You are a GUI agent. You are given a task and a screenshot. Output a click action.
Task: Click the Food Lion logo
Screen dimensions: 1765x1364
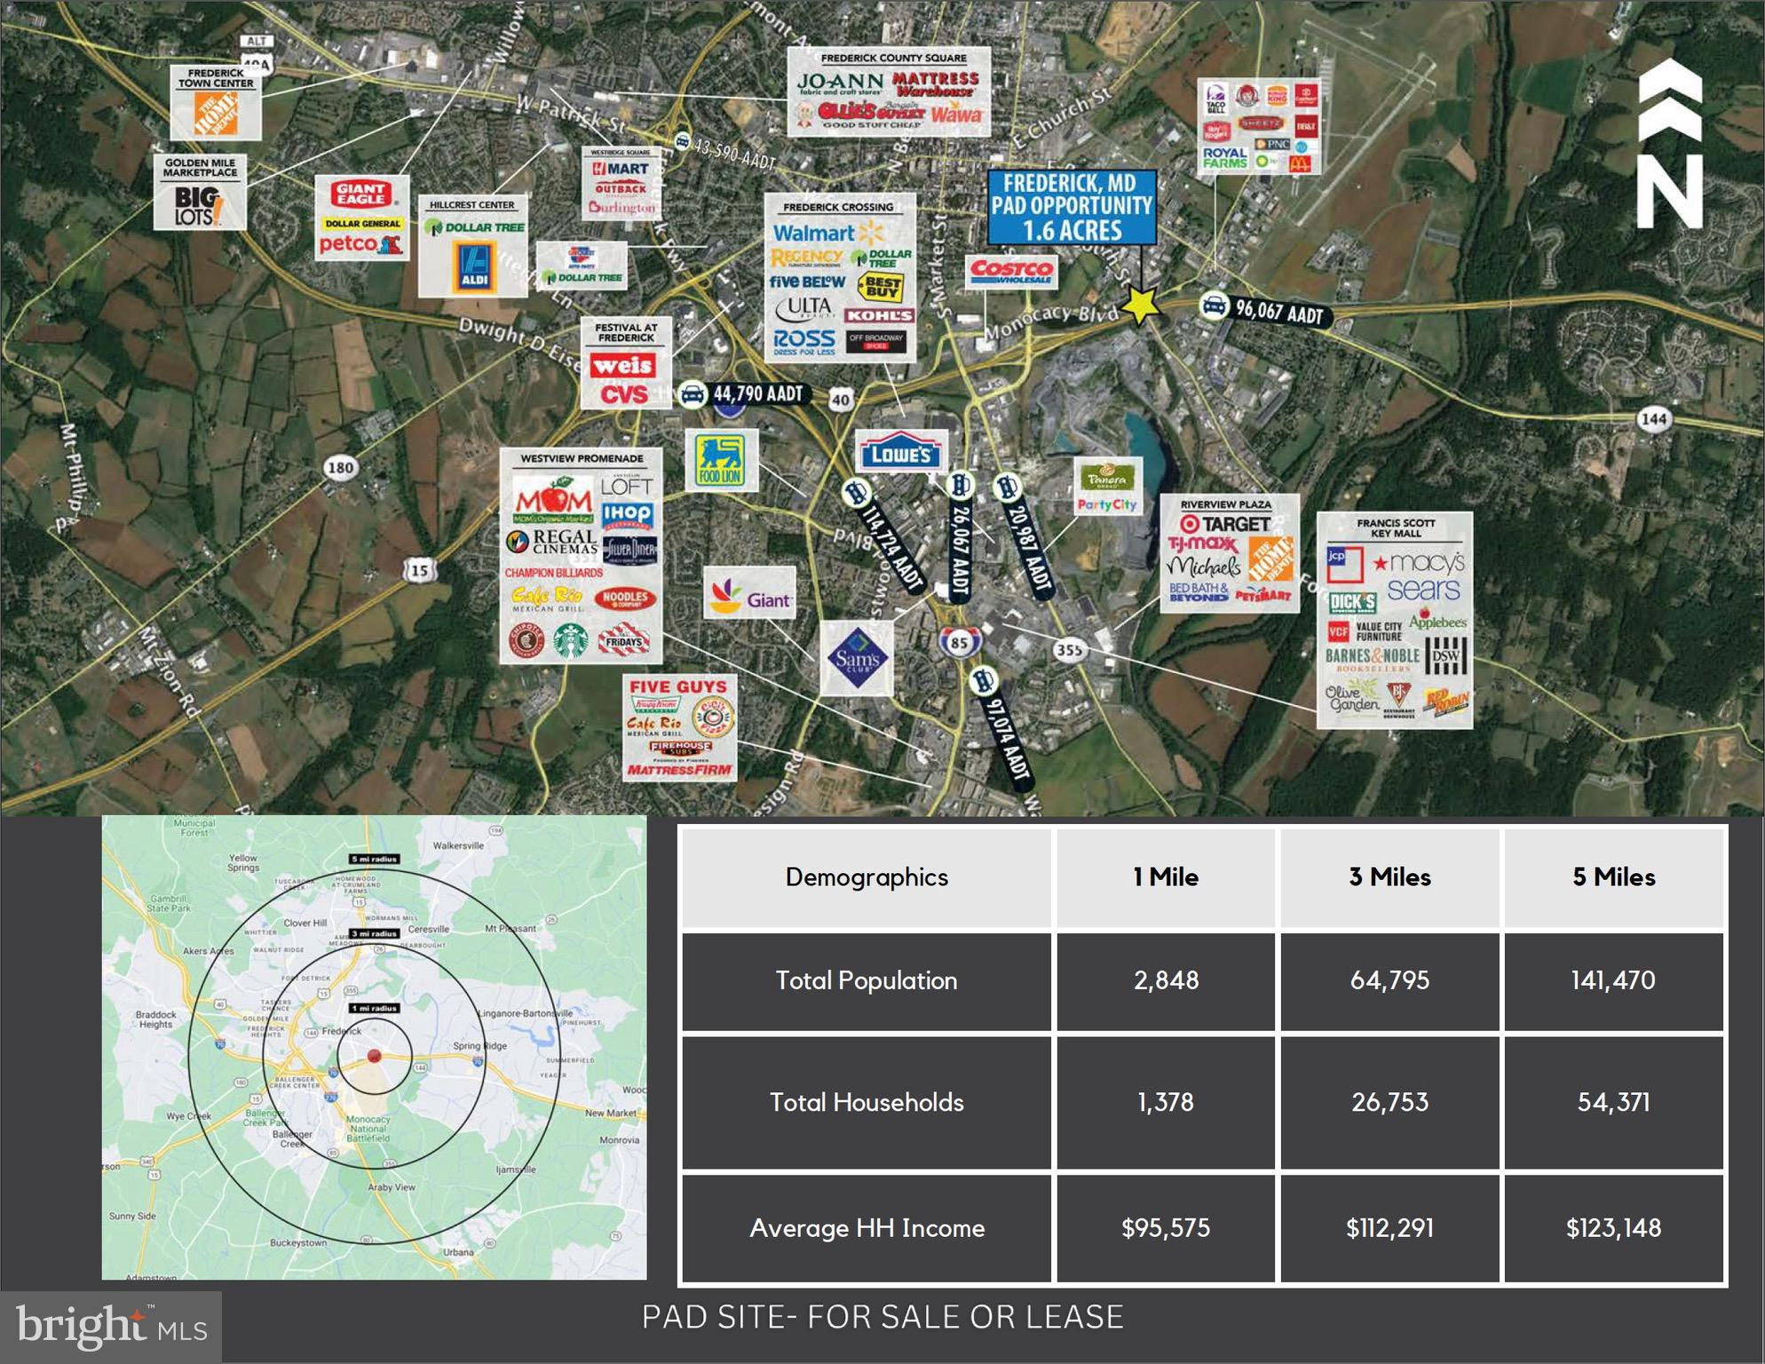(720, 460)
